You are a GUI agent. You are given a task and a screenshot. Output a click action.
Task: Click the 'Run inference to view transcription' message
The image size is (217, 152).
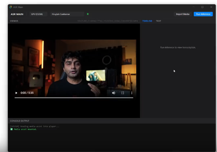178,47
